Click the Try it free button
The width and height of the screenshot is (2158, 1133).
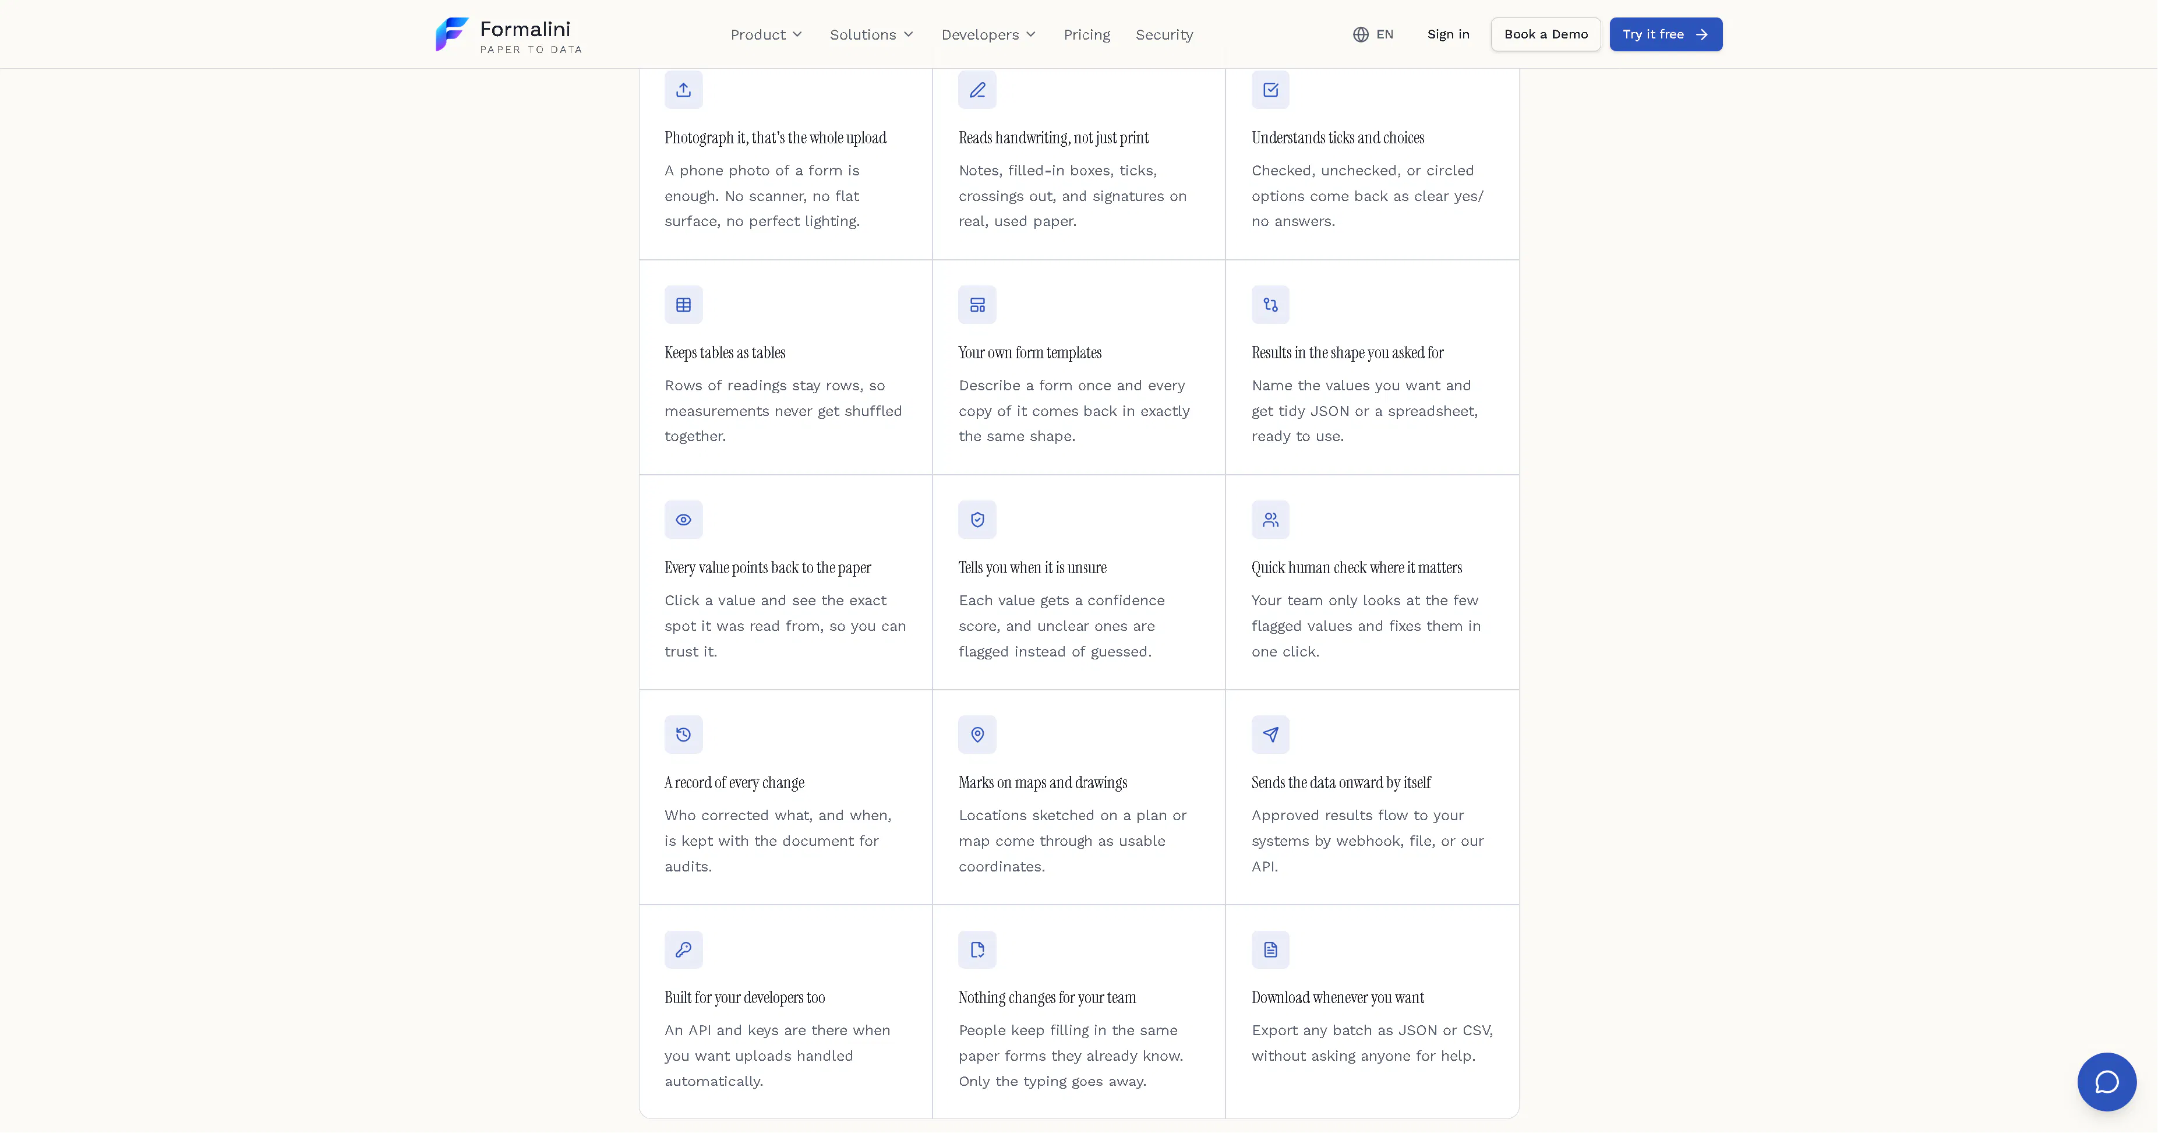1665,34
